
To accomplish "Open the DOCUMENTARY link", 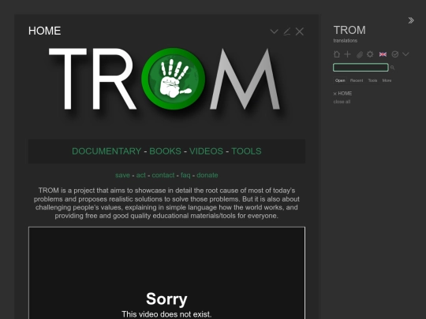I will [106, 151].
